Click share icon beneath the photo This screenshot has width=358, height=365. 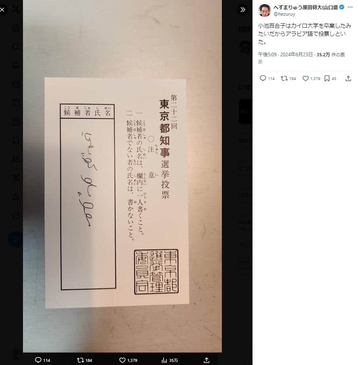(207, 360)
